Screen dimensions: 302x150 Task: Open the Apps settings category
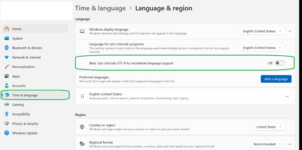pos(35,76)
